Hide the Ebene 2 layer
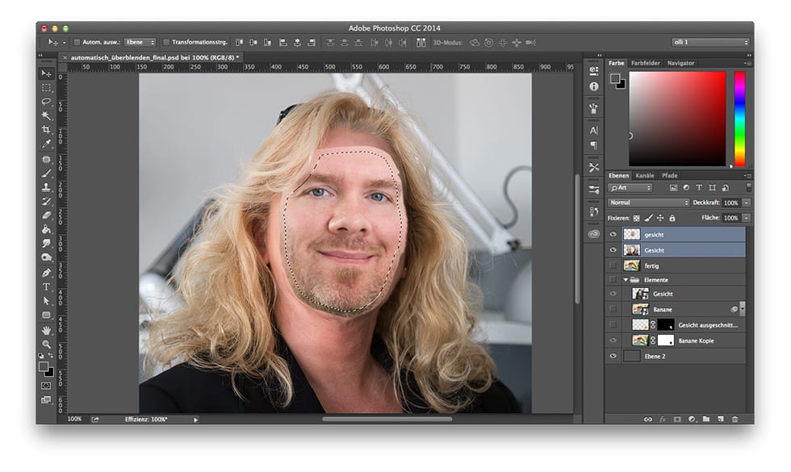The width and height of the screenshot is (791, 472). (613, 356)
